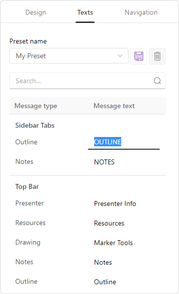Edit the Resources message text

pos(124,223)
